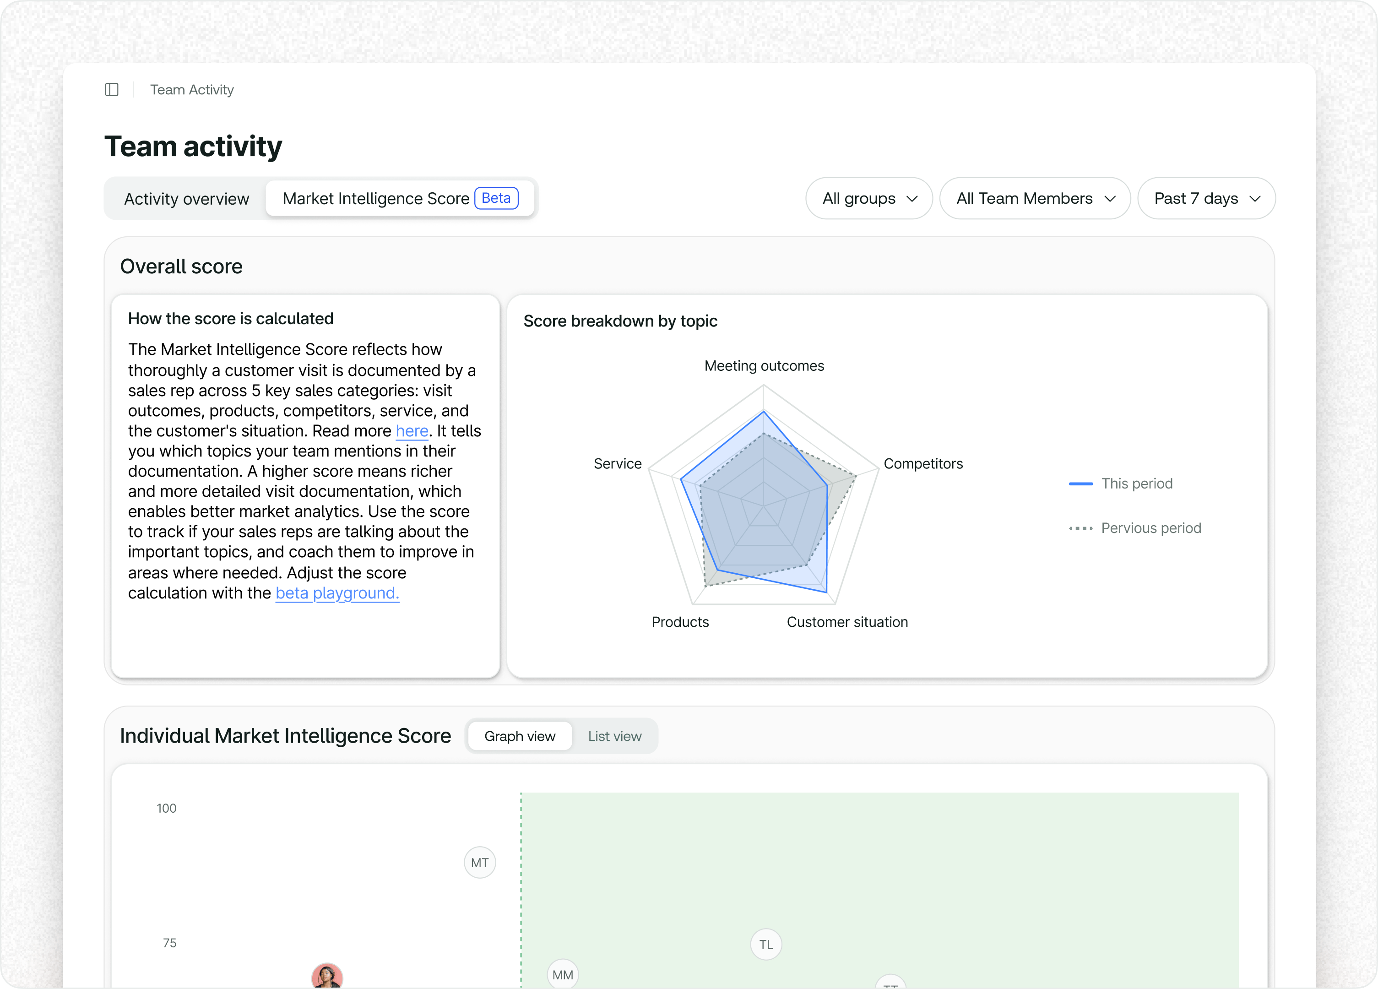
Task: Open the All groups dropdown
Action: click(869, 198)
